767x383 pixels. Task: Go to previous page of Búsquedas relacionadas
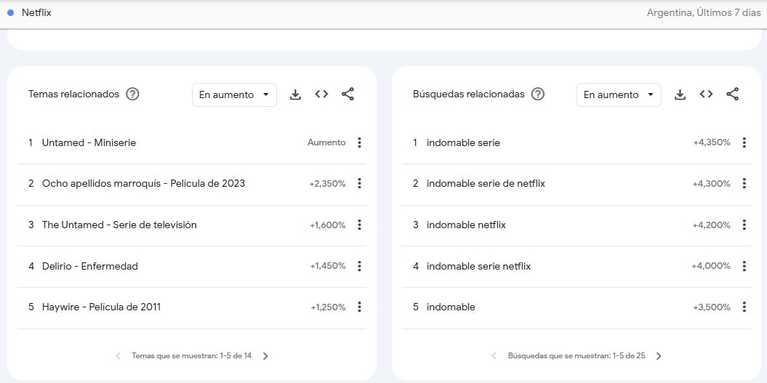tap(494, 356)
